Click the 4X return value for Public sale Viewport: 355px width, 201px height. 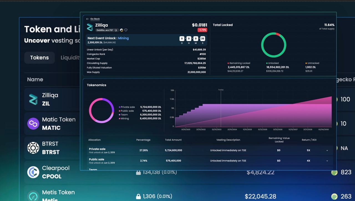coord(308,161)
